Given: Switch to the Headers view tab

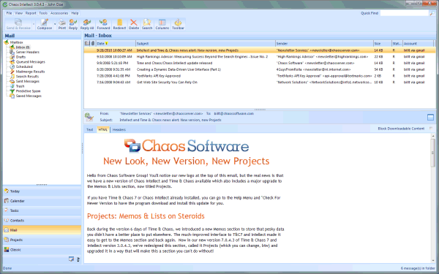Looking at the screenshot, I should [119, 130].
